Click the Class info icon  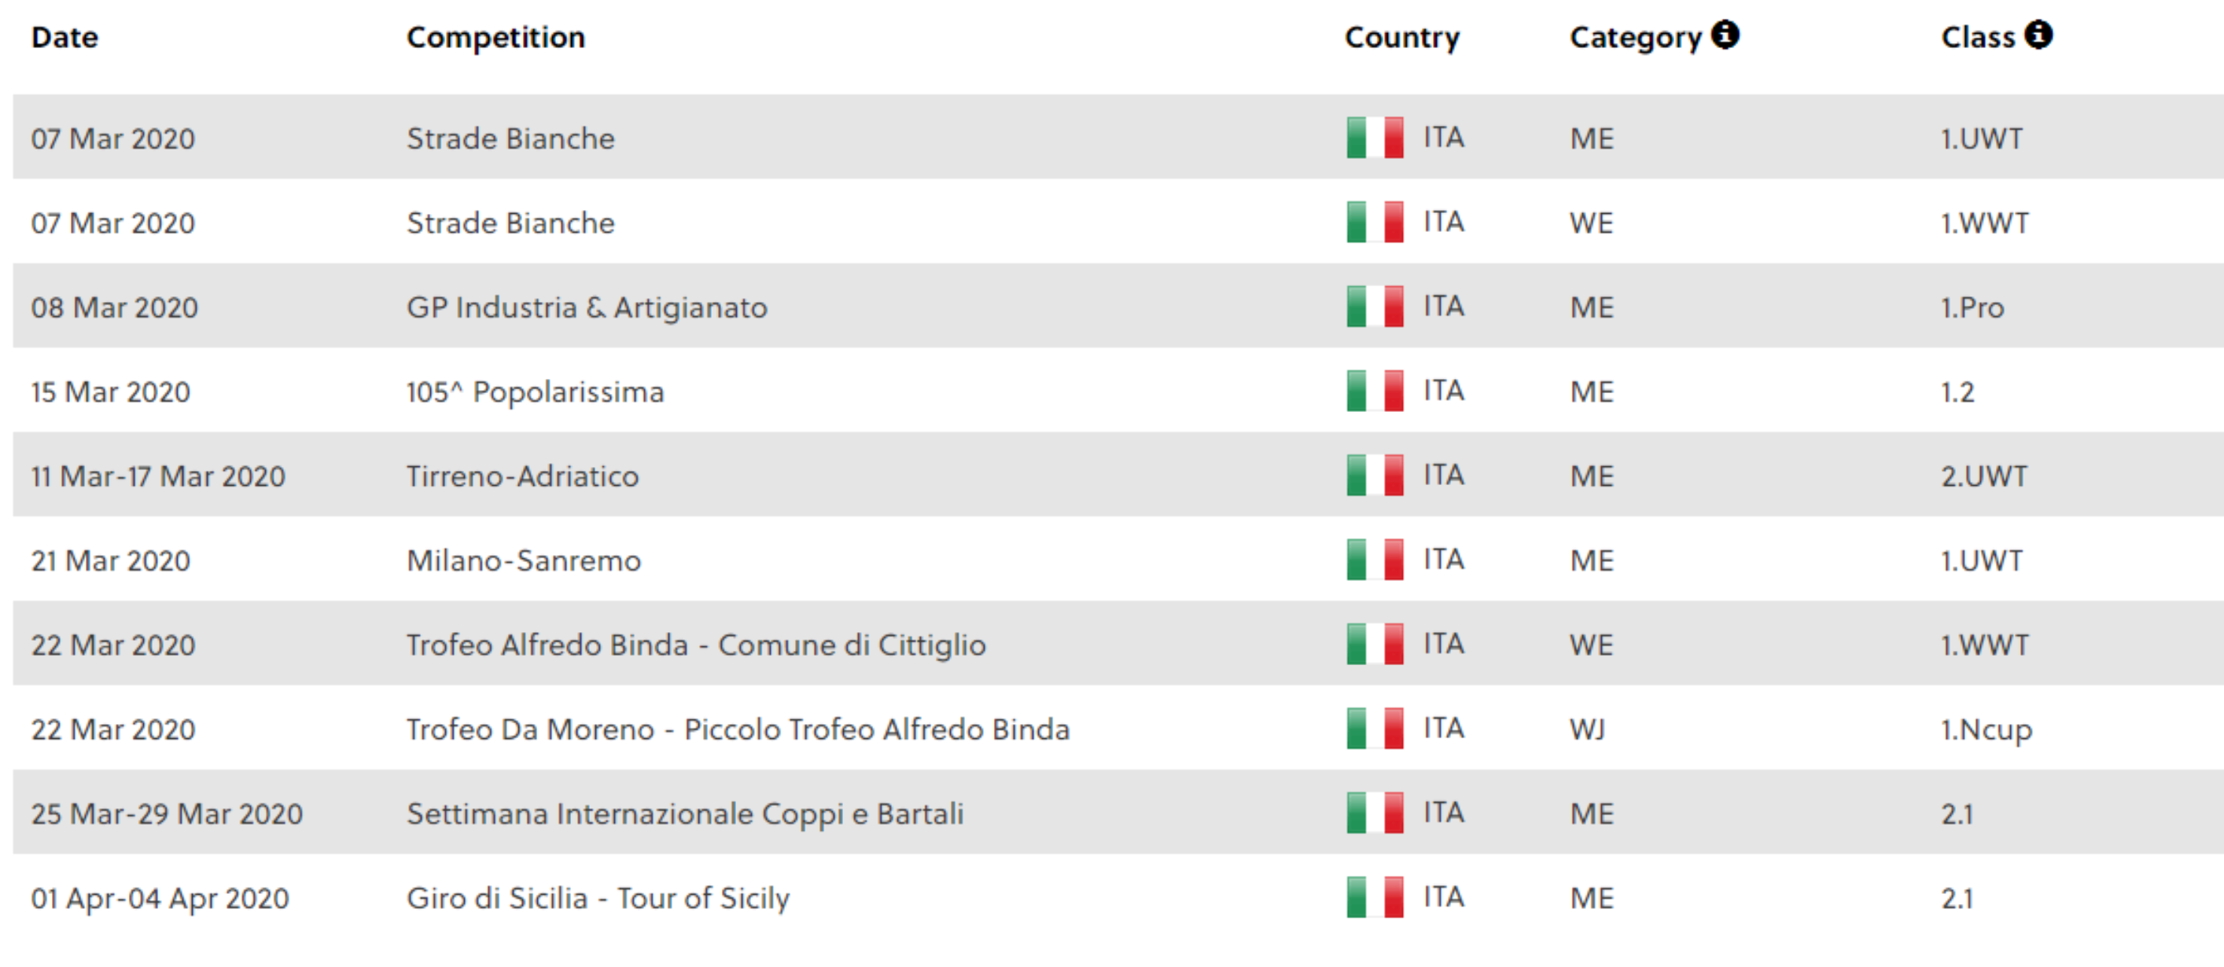[2038, 35]
